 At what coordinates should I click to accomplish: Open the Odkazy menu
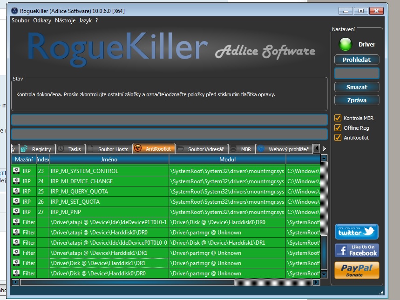tap(42, 20)
